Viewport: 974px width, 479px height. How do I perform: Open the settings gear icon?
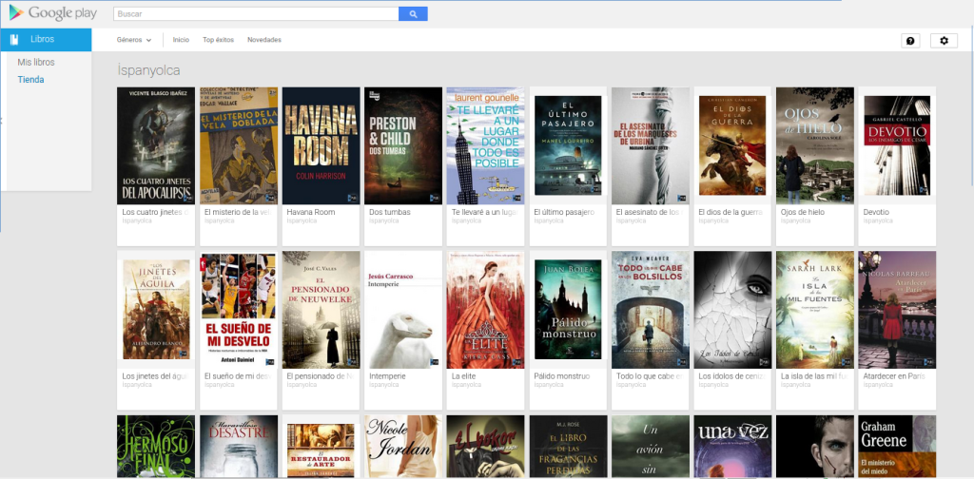[x=945, y=40]
